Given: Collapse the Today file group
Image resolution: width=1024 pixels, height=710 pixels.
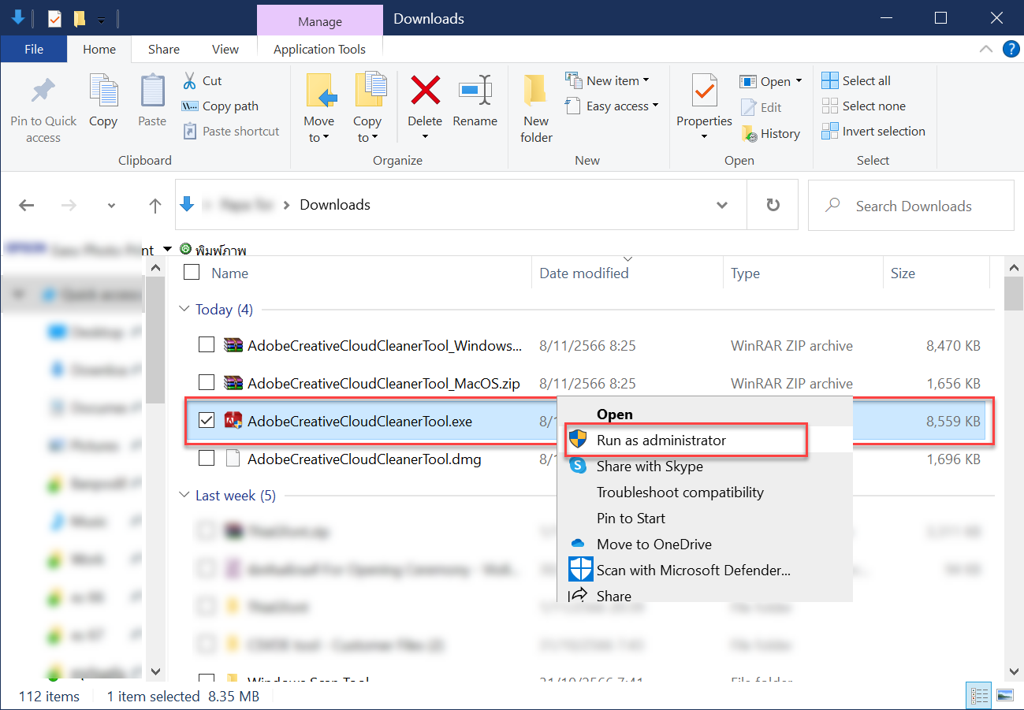Looking at the screenshot, I should (185, 310).
